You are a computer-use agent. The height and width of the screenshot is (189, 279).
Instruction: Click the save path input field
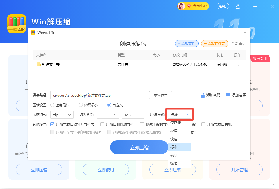(x=98, y=95)
